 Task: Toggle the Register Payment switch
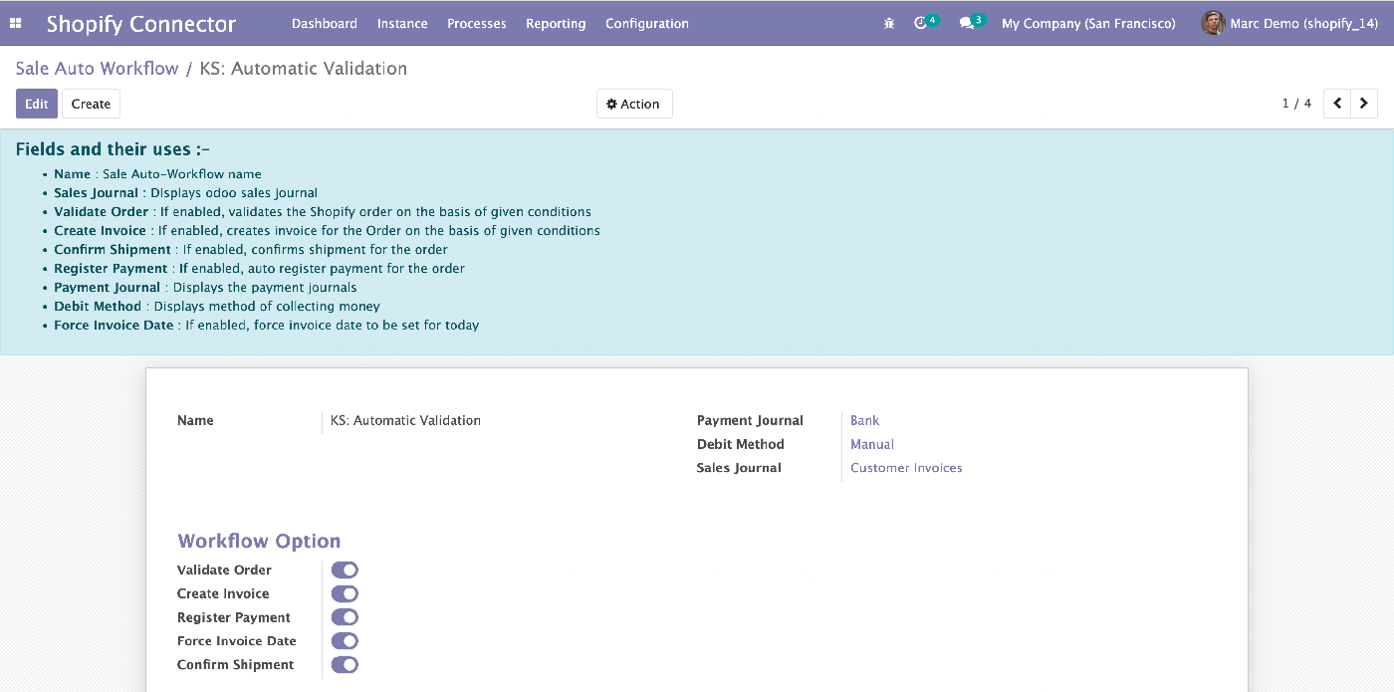(345, 617)
